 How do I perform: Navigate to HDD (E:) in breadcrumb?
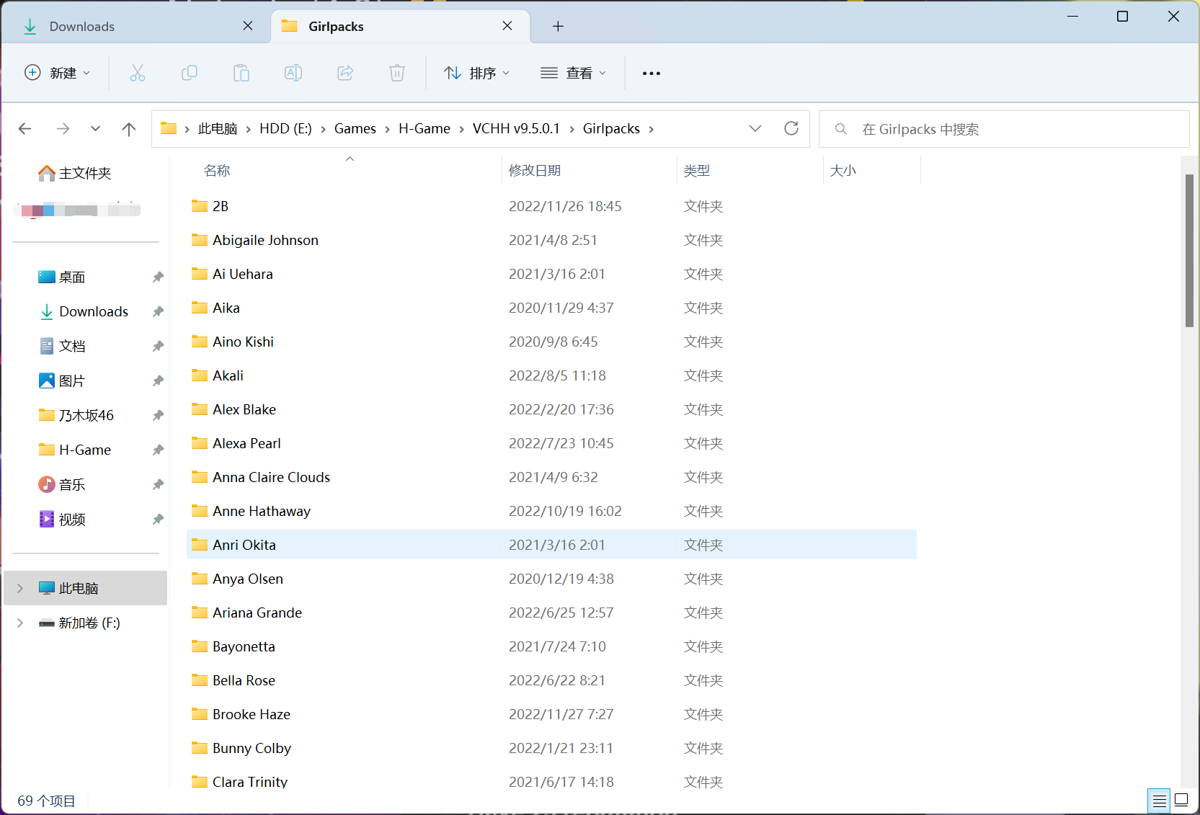coord(285,128)
